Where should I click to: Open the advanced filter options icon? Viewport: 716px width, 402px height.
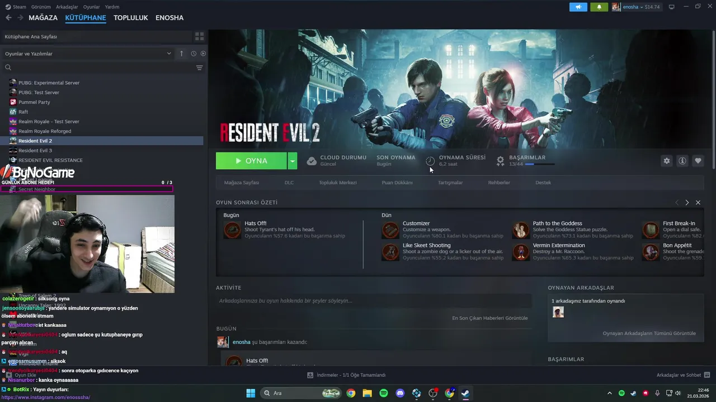(x=199, y=68)
